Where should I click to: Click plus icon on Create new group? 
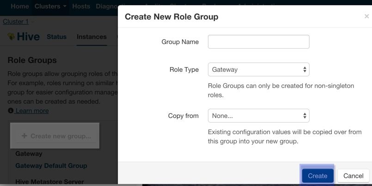coord(24,136)
